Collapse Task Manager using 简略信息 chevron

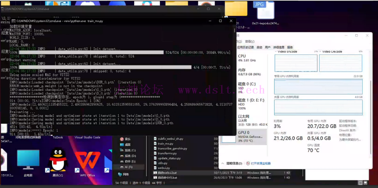pyautogui.click(x=223, y=164)
